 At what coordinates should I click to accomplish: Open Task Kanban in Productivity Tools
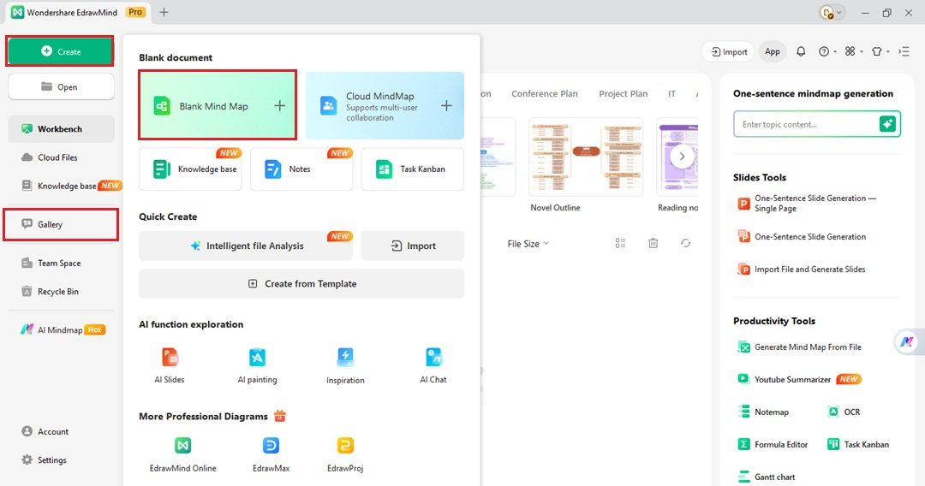click(858, 444)
